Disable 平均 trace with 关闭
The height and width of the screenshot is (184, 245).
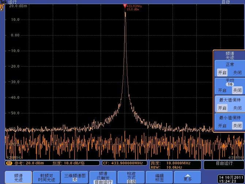(237, 90)
